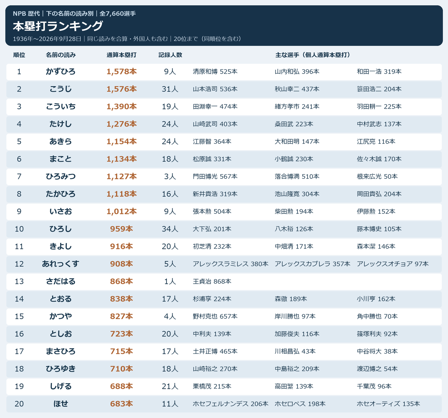The image size is (448, 418).
Task: Click the 34人 count cell
Action: tap(170, 229)
